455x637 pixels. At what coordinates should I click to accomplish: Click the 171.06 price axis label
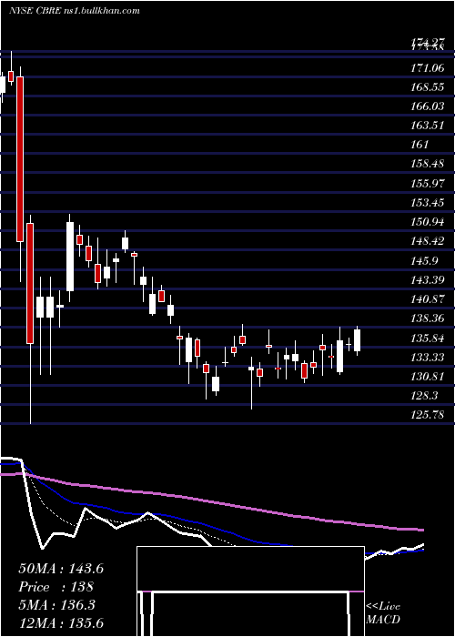[x=428, y=68]
